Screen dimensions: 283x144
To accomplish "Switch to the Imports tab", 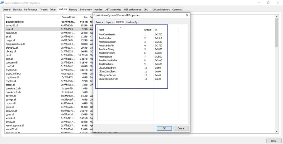I will point(109,22).
